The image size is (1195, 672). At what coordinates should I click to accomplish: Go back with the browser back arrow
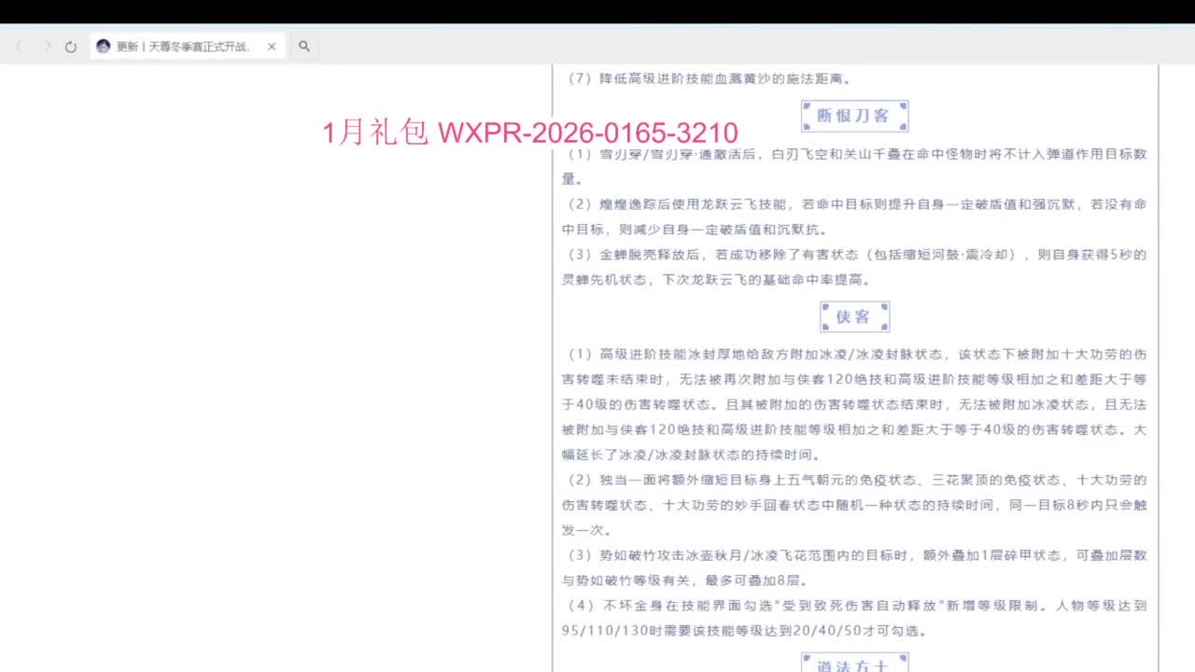click(x=19, y=47)
